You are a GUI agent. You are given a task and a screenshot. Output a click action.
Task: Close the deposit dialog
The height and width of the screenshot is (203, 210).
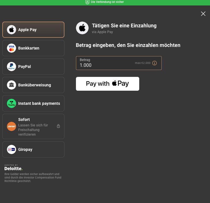point(203,14)
